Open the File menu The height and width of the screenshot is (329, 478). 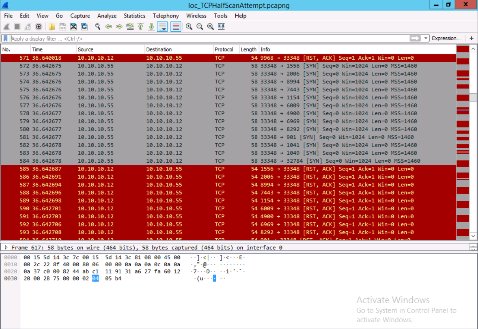(x=8, y=16)
